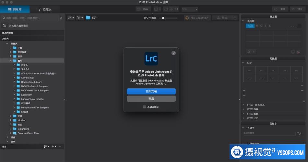
Task: Set zoom to 1:1
Action: (176, 9)
